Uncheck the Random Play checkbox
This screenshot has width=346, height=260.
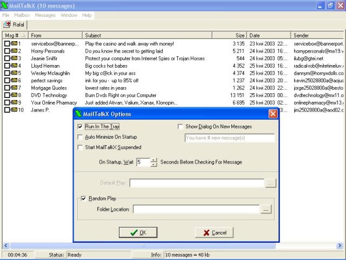[x=84, y=199]
